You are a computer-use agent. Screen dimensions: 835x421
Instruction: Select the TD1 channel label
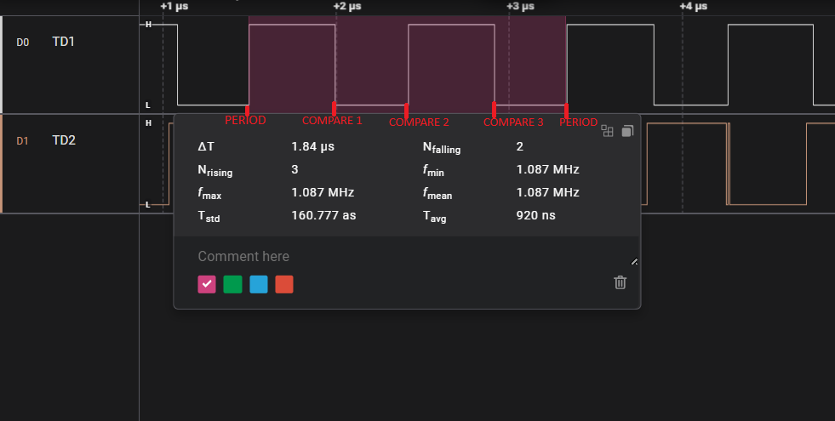pos(63,42)
